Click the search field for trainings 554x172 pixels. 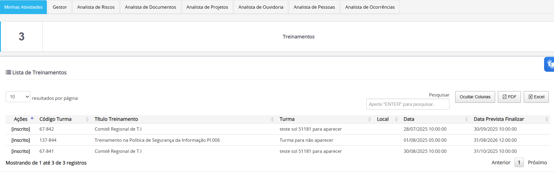pyautogui.click(x=407, y=104)
